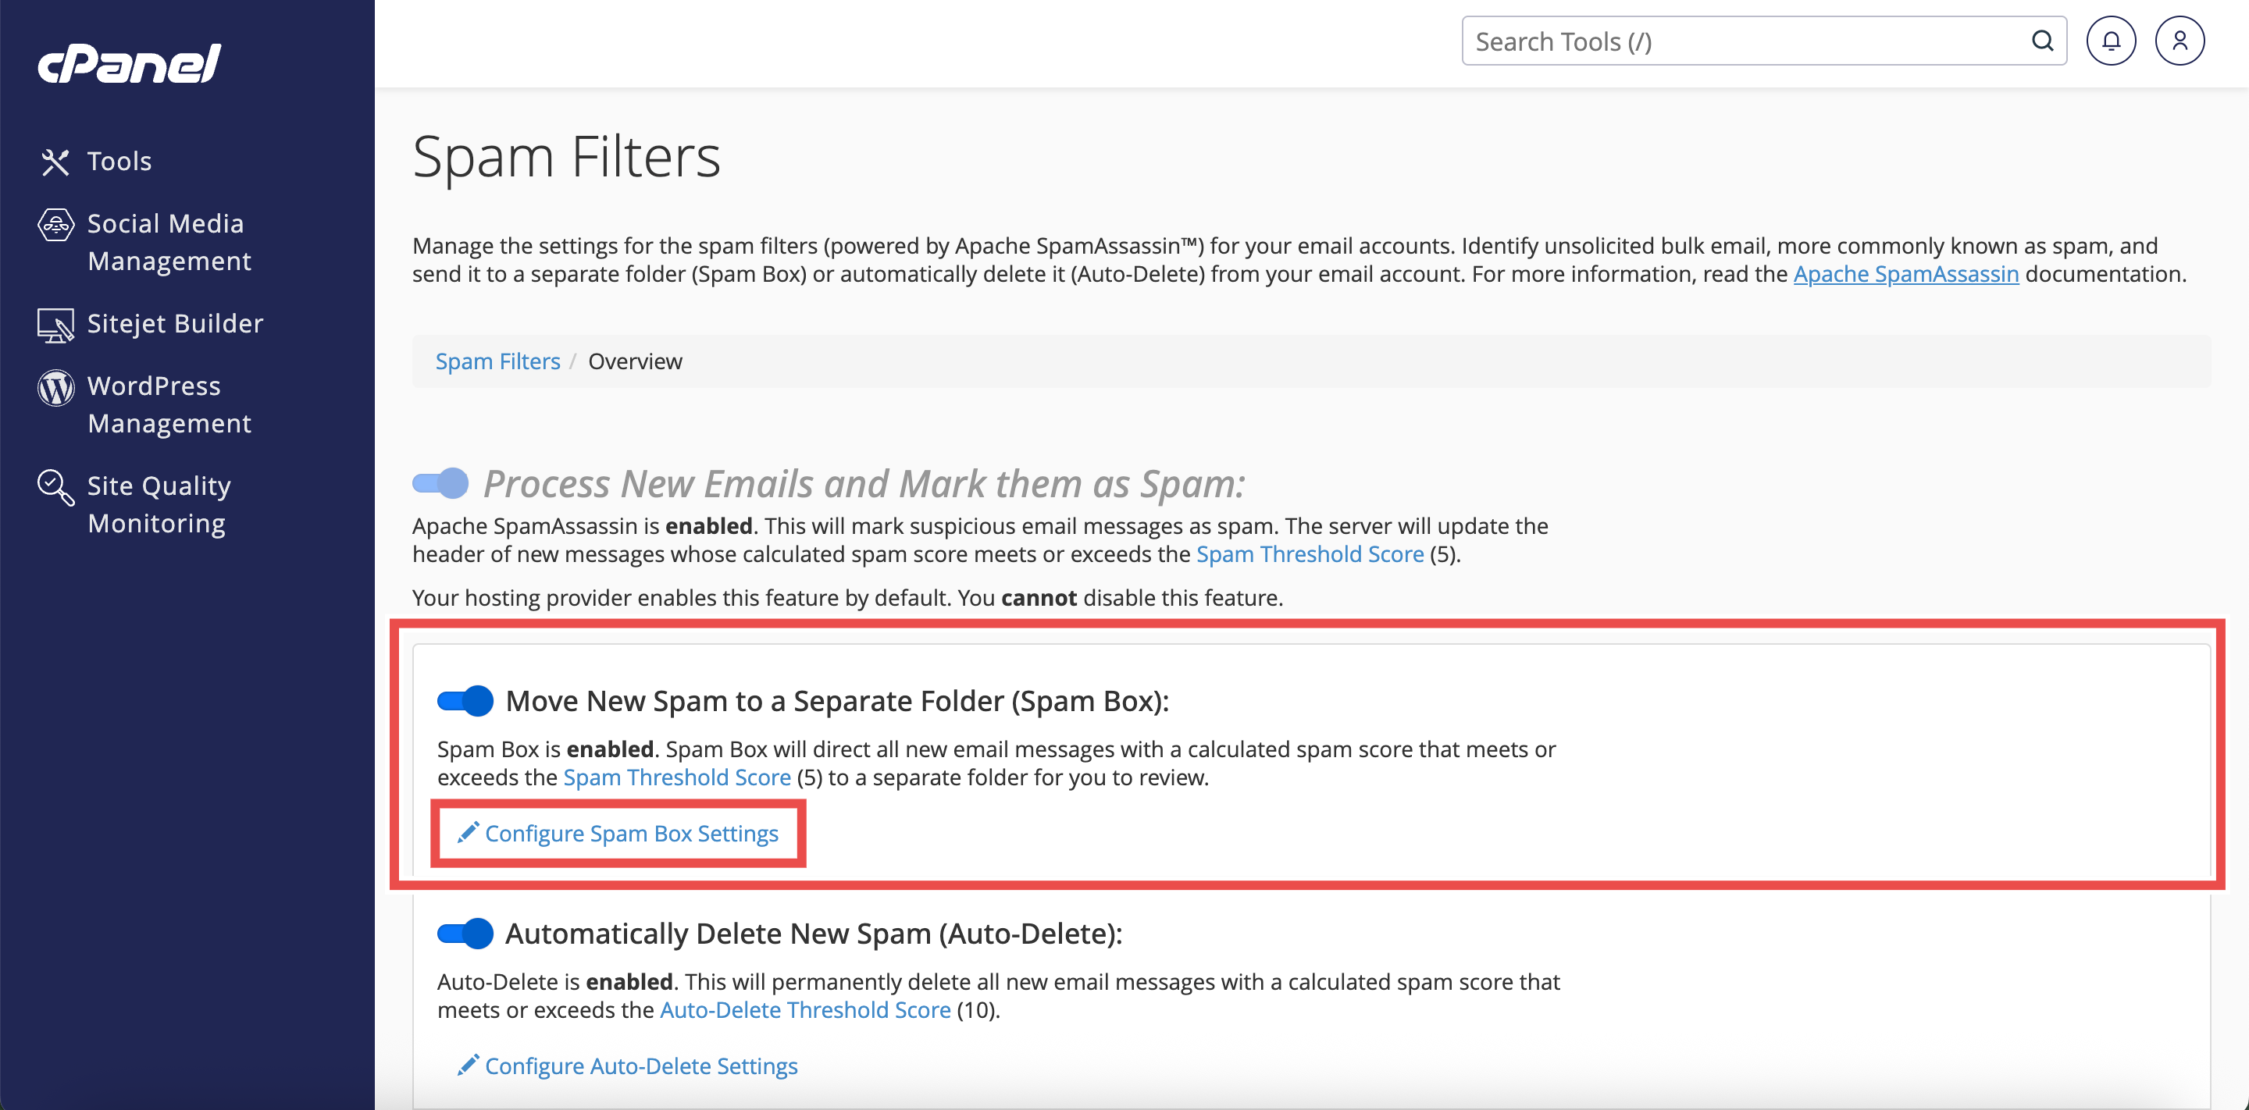Image resolution: width=2249 pixels, height=1110 pixels.
Task: Open Tools via wrench icon
Action: click(55, 162)
